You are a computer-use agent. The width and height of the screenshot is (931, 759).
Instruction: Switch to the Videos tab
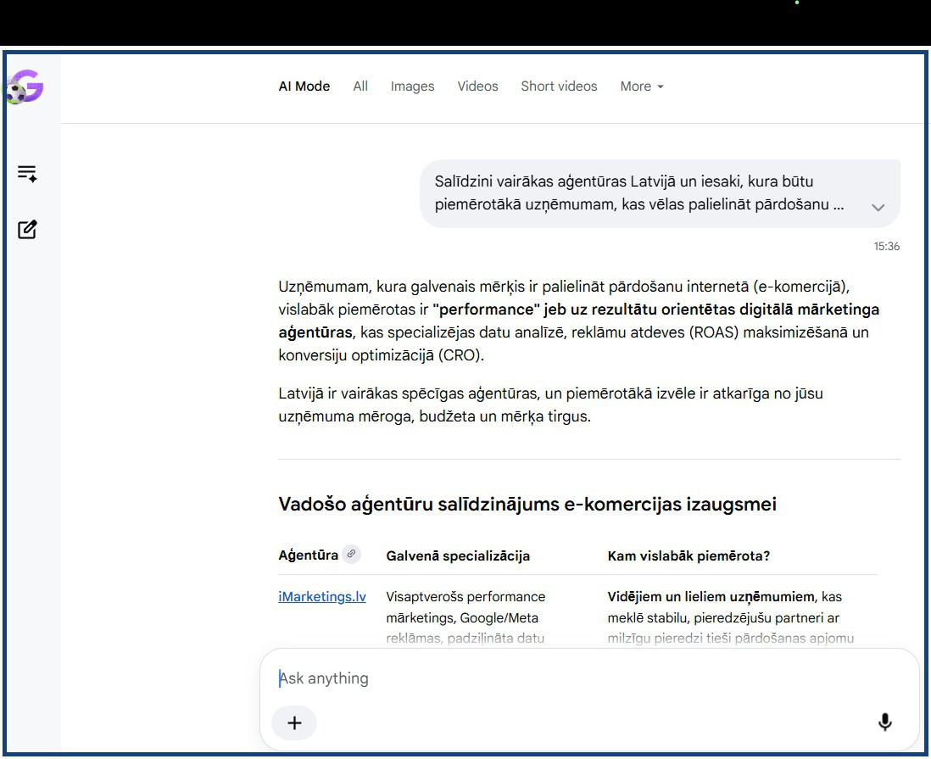[x=477, y=87]
